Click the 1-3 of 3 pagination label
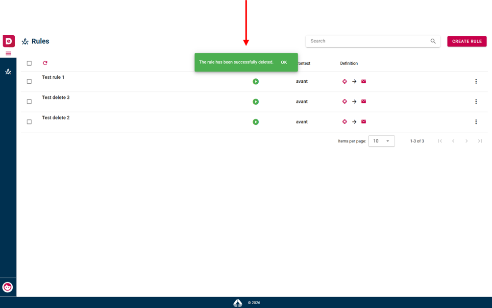 pyautogui.click(x=417, y=141)
